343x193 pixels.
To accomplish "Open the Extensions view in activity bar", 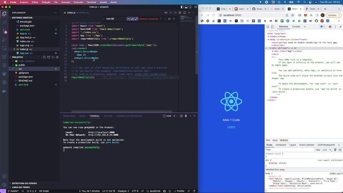I will 4,57.
